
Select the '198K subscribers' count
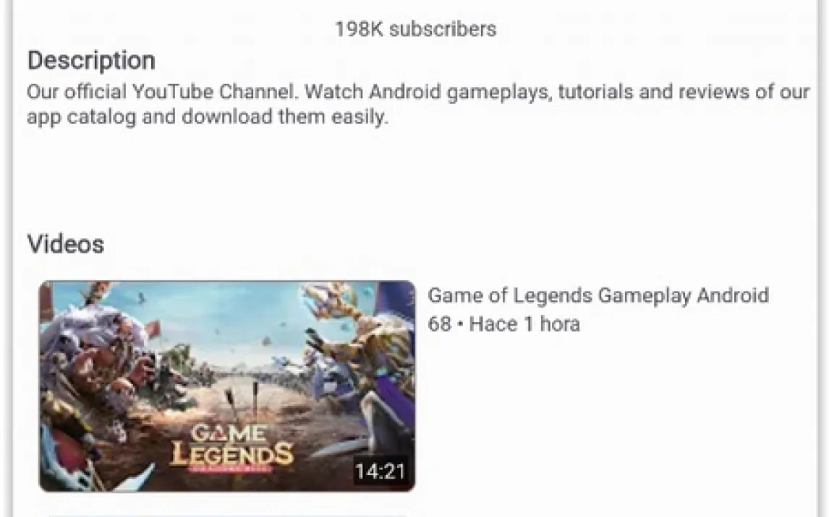click(415, 29)
